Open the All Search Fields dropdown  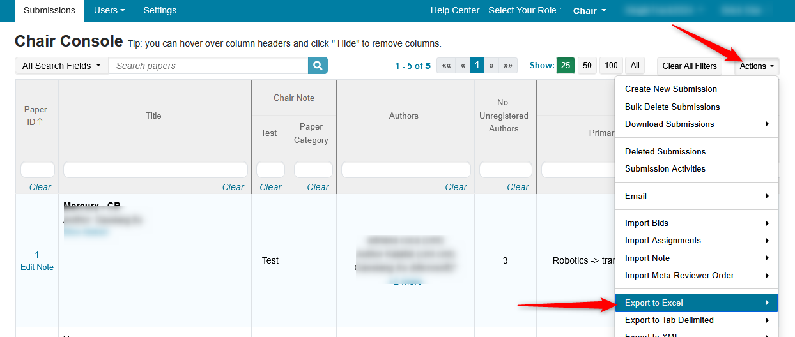click(x=61, y=66)
